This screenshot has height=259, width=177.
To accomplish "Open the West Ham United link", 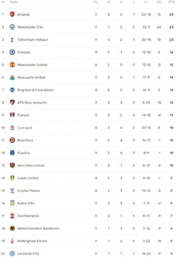I will pos(31,165).
